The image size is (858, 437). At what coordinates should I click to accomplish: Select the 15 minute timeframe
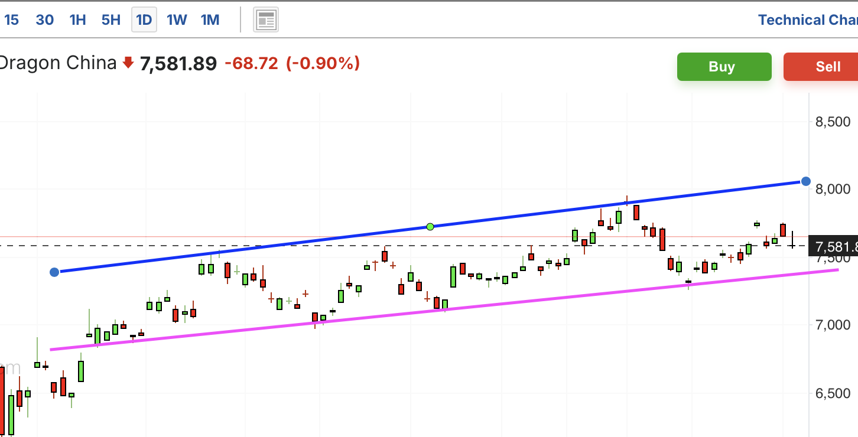pyautogui.click(x=11, y=20)
